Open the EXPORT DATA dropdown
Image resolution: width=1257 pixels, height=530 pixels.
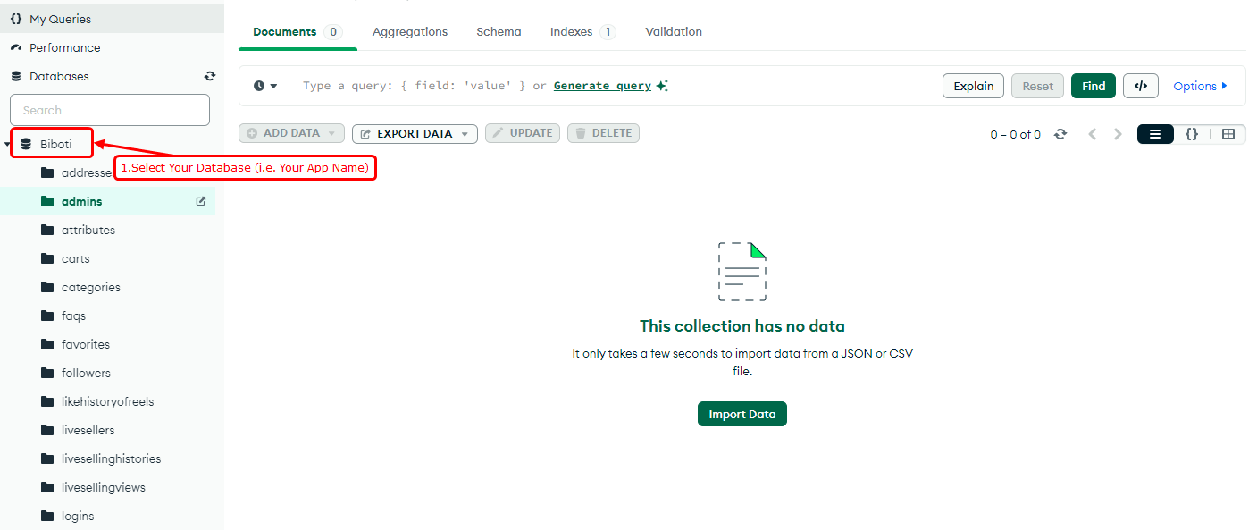[x=415, y=132]
